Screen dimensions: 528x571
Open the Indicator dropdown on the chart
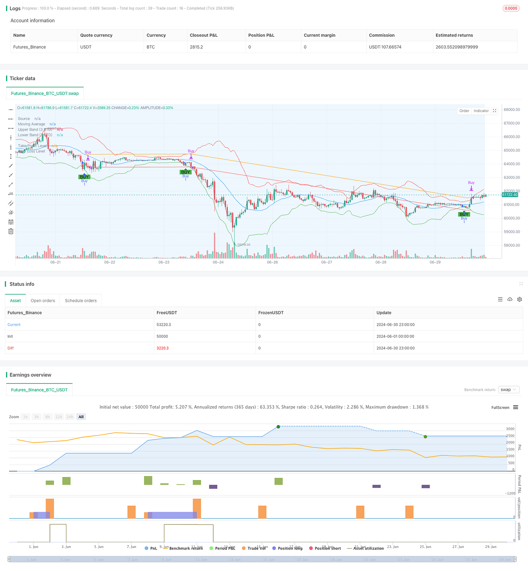point(481,111)
